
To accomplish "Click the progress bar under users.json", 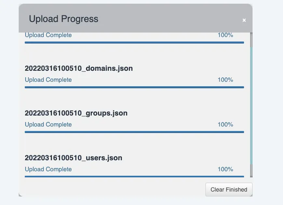I will coord(134,177).
